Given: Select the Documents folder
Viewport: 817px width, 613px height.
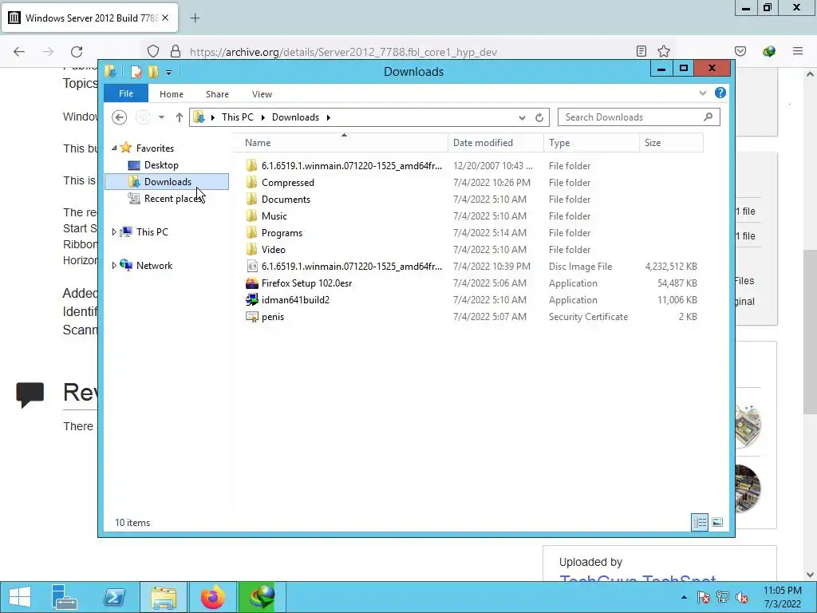Looking at the screenshot, I should tap(286, 199).
